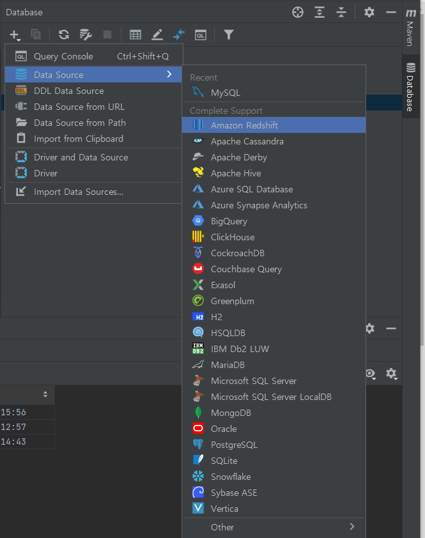Screen dimensions: 425x538
Task: Choose Data Source from Path
Action: click(93, 123)
